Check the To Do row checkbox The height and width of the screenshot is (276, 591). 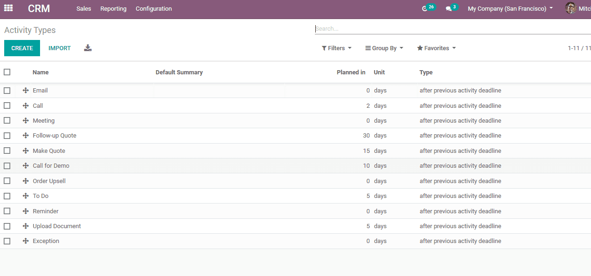tap(7, 196)
